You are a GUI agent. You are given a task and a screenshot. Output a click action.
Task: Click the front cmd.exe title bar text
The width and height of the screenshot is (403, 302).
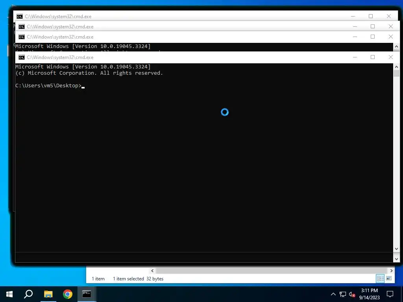coord(60,57)
